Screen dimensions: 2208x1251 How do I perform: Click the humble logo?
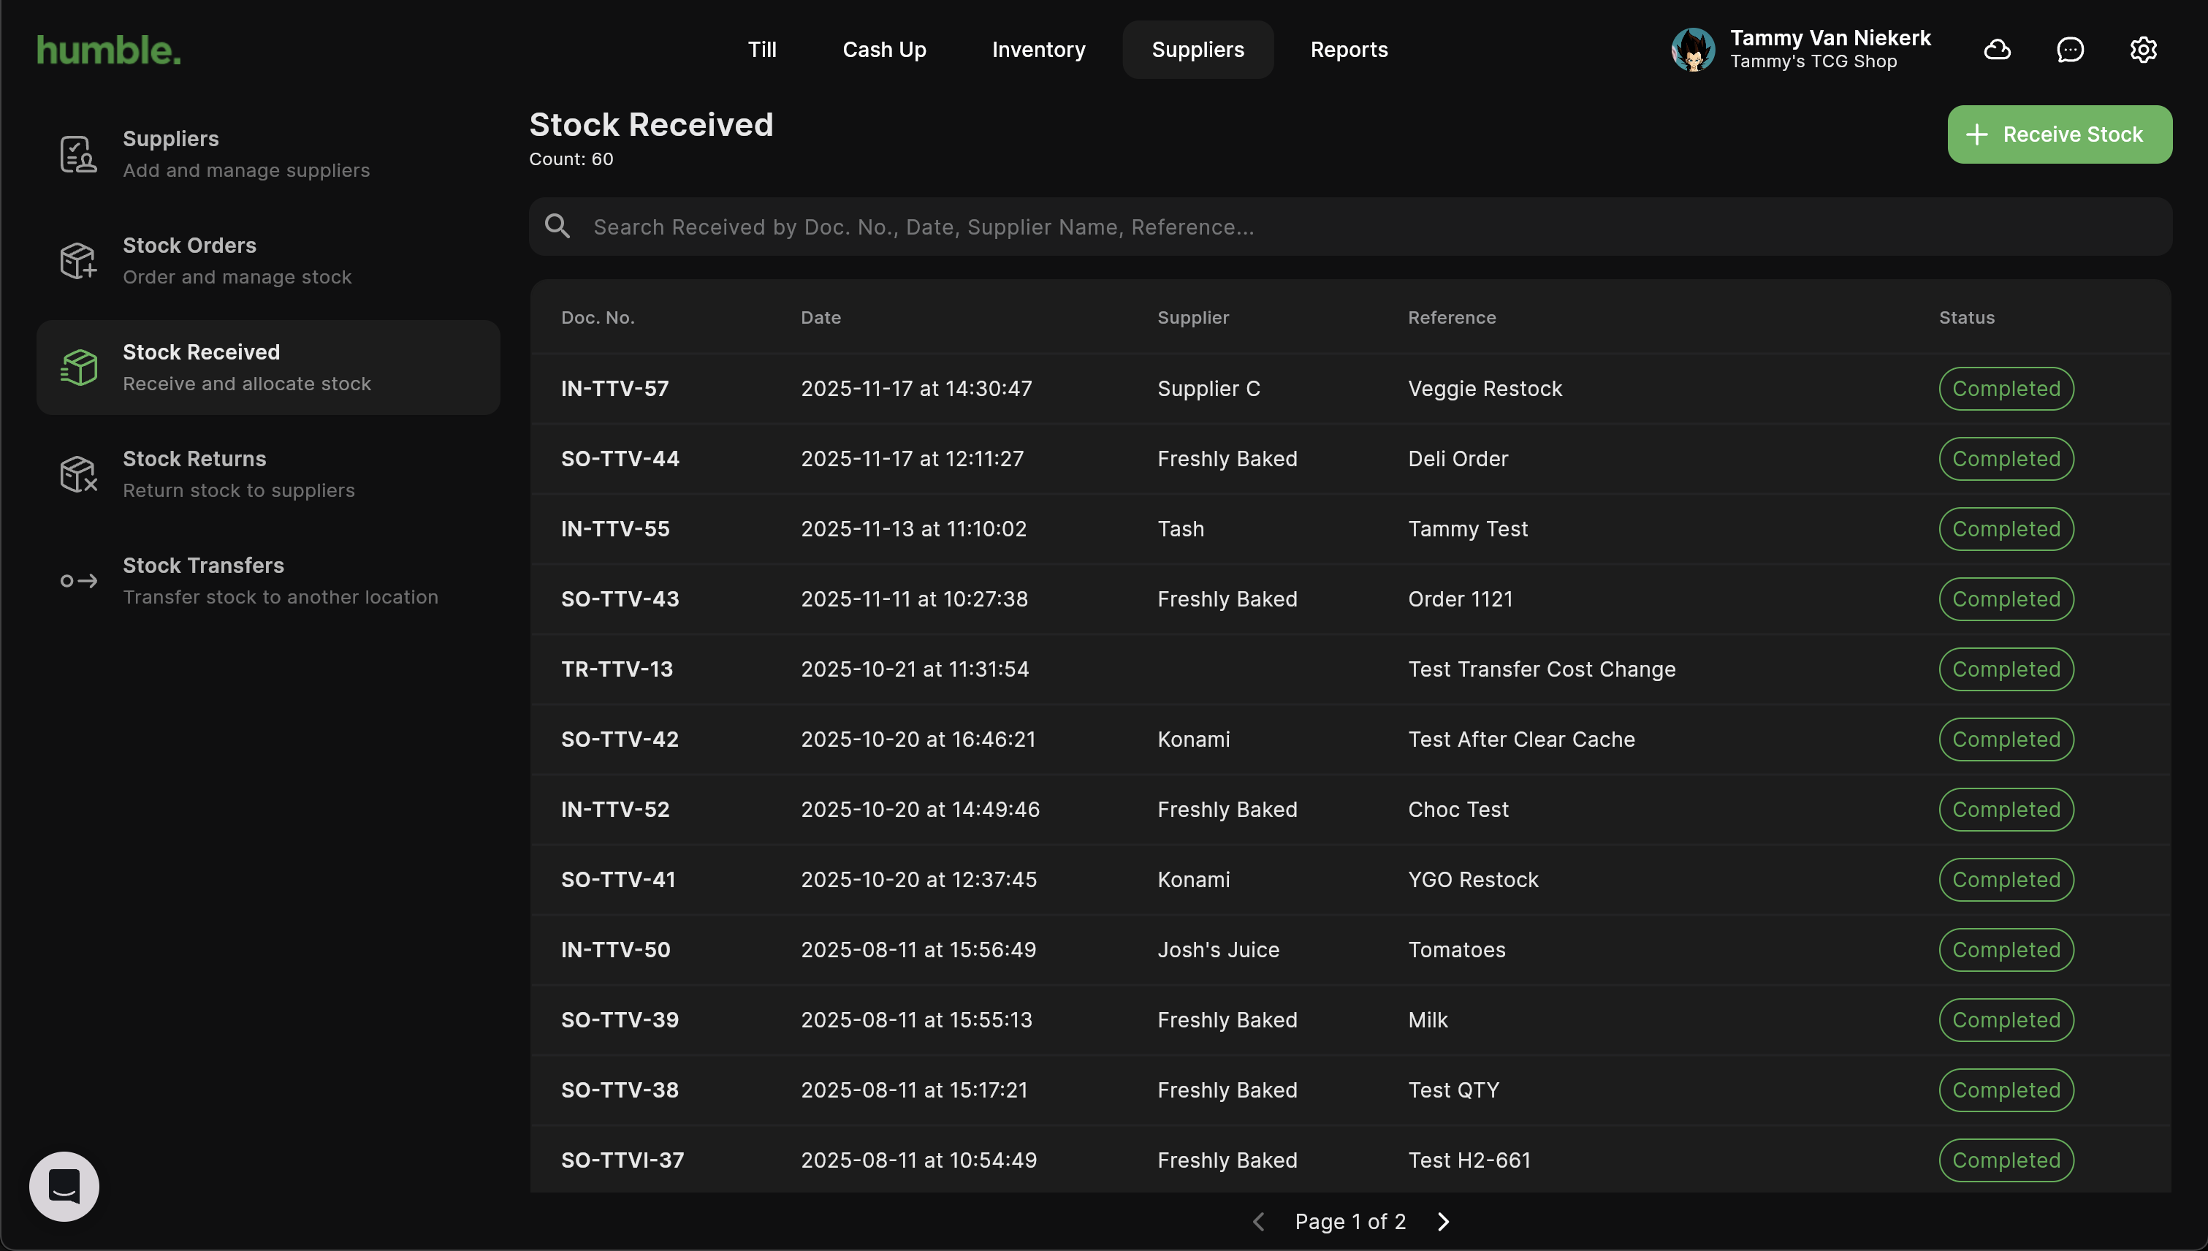point(109,50)
